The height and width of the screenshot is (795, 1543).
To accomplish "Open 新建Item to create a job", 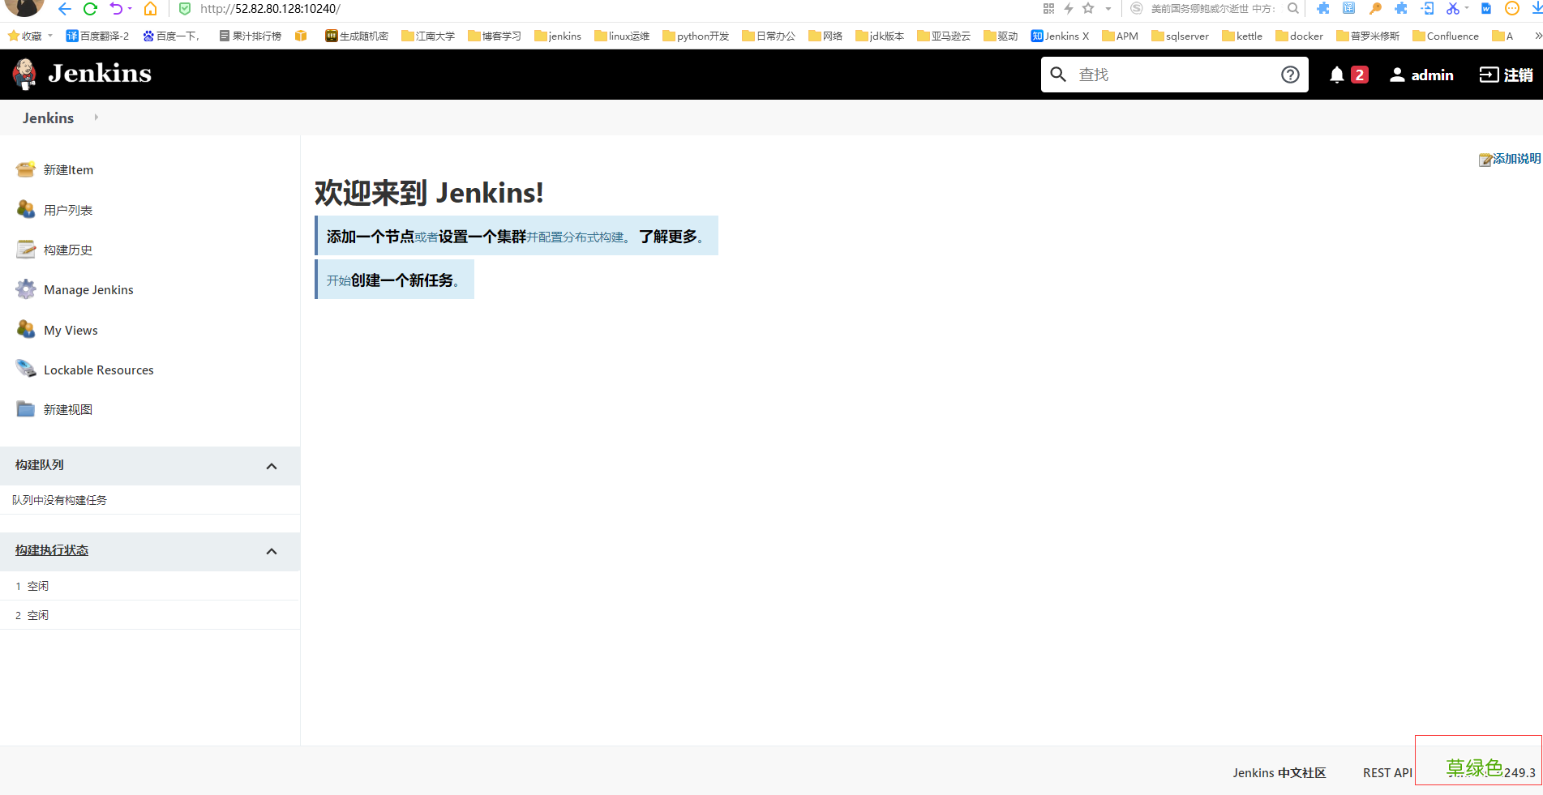I will tap(68, 169).
